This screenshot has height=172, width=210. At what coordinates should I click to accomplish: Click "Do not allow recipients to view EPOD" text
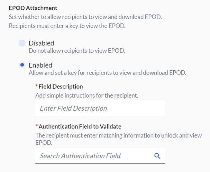pyautogui.click(x=76, y=51)
